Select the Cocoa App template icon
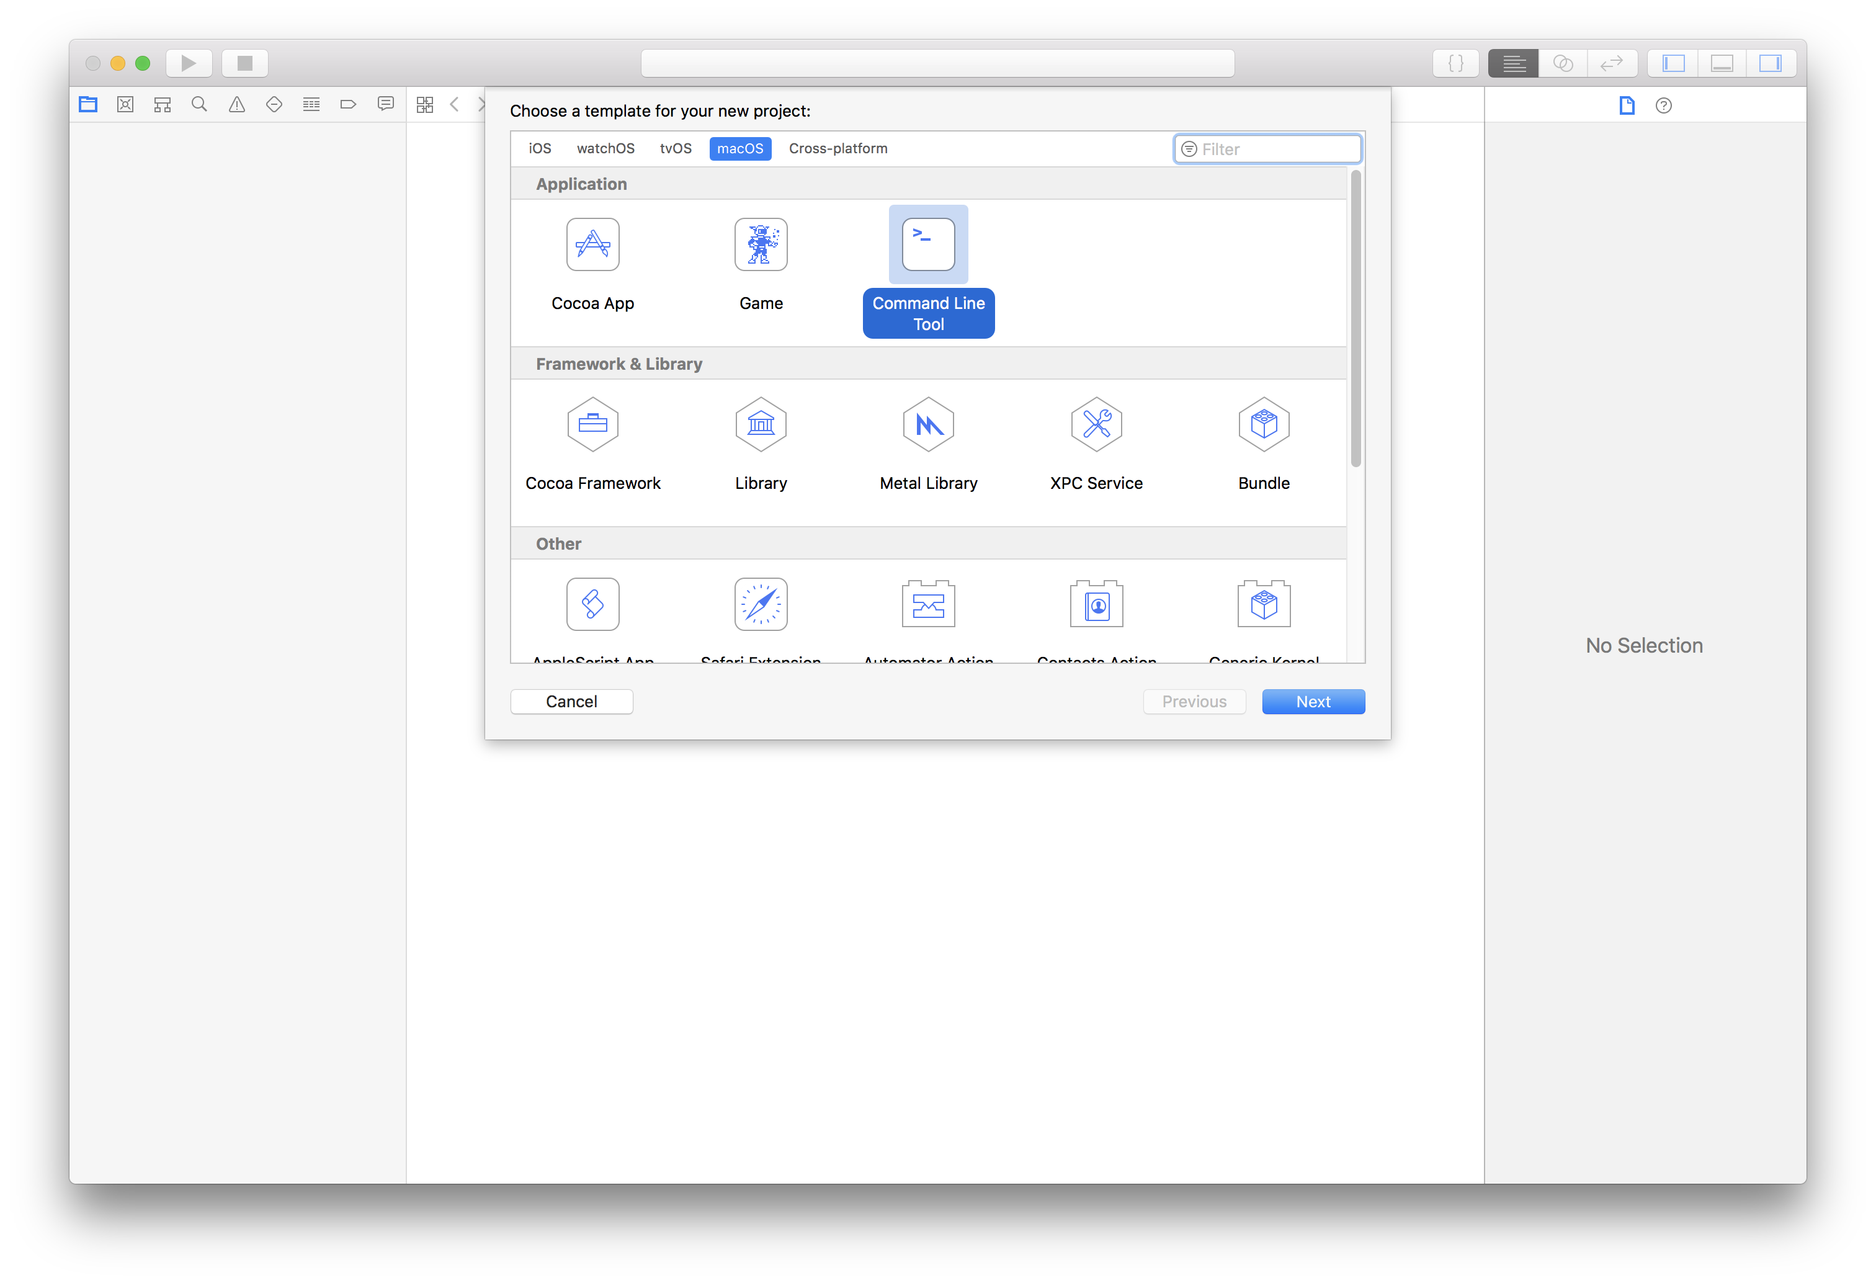 (592, 244)
